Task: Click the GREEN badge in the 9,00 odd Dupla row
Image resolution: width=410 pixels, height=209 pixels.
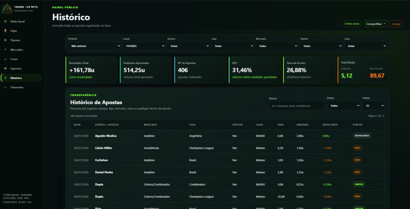Action: tap(359, 184)
